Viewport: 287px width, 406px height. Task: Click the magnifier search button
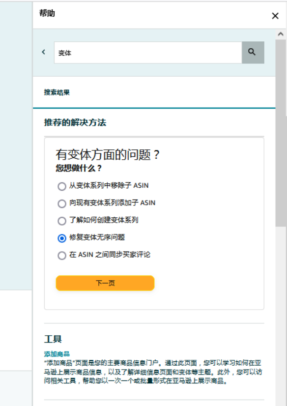pyautogui.click(x=253, y=52)
